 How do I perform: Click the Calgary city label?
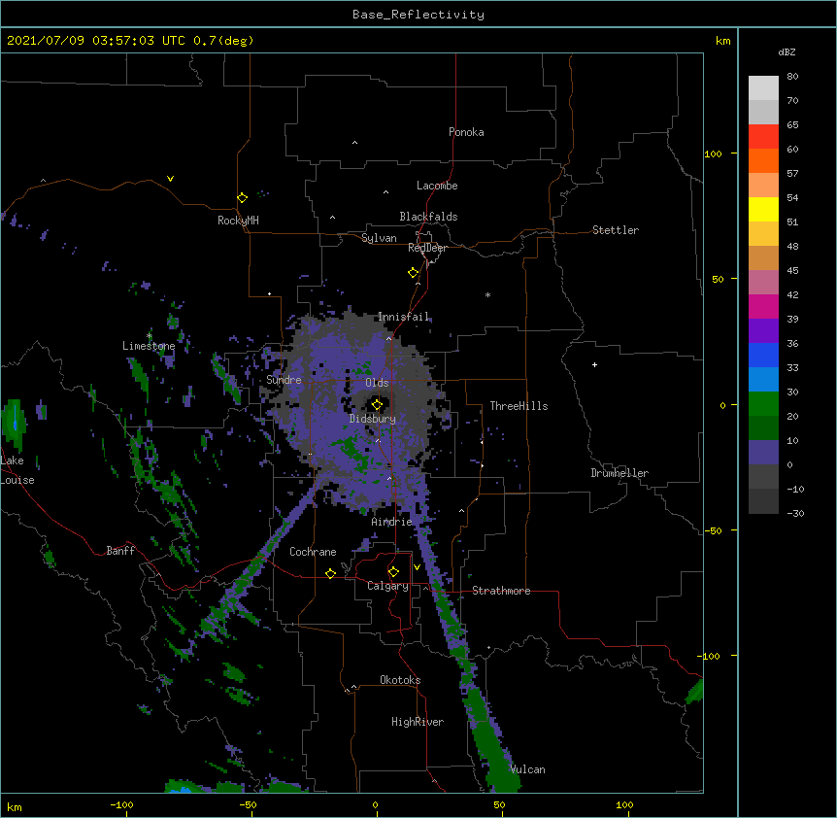pos(387,586)
